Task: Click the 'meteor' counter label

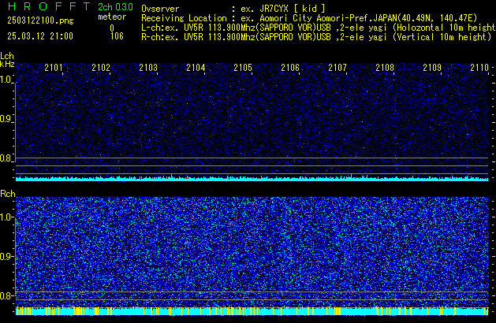Action: pos(112,17)
